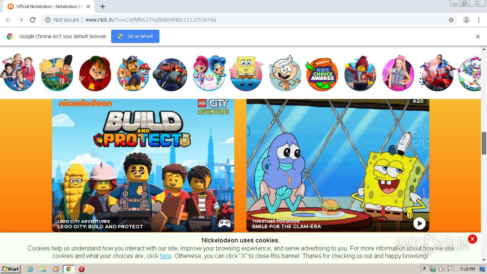The image size is (487, 274).
Task: Switch to Chrome taskbar button
Action: point(68,269)
